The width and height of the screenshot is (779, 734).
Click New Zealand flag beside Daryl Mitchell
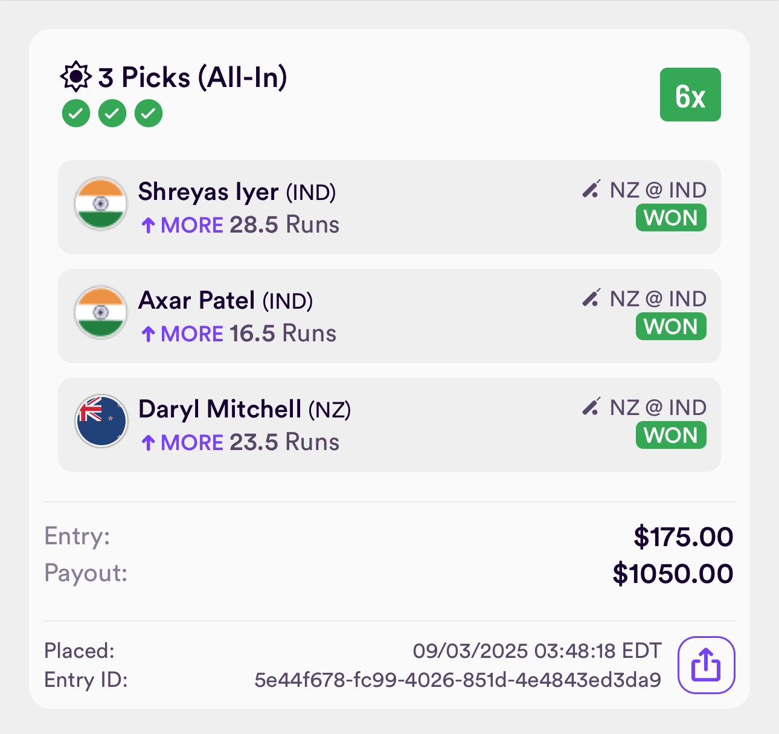(101, 421)
